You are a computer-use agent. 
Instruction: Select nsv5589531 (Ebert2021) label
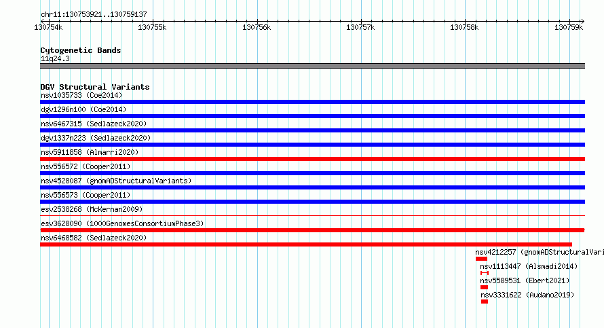click(525, 280)
